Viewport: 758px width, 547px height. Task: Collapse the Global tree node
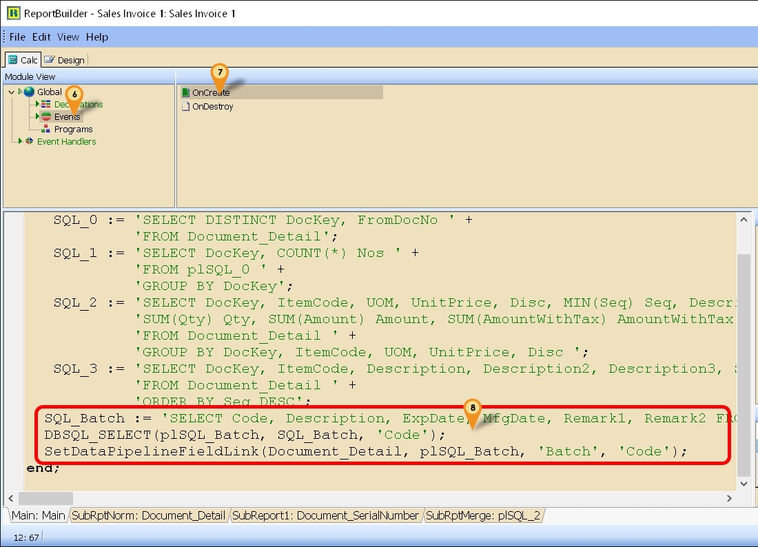tap(11, 92)
